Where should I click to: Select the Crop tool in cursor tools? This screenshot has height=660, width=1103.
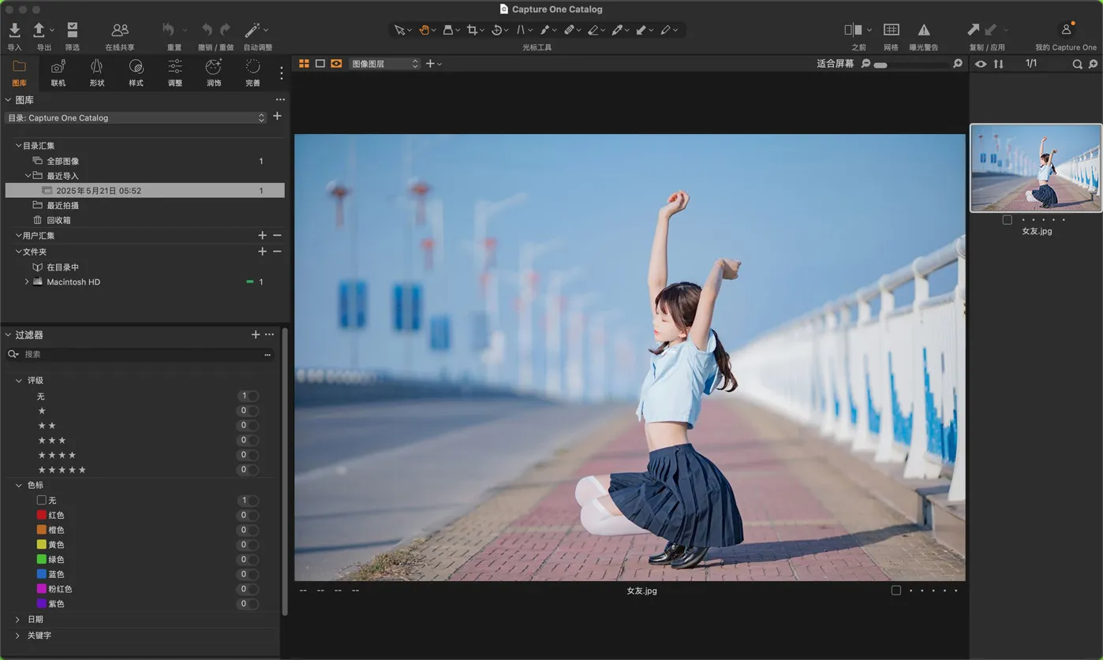tap(472, 30)
